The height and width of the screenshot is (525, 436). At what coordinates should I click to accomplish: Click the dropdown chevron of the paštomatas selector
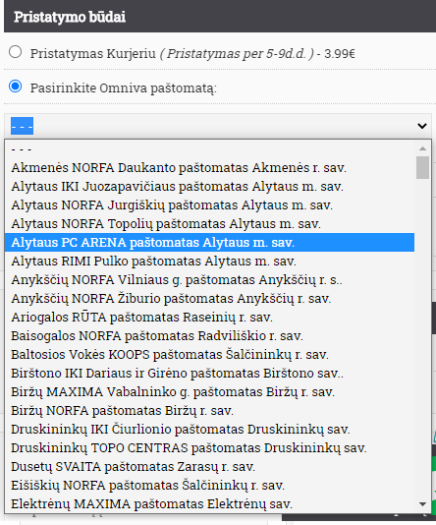coord(422,126)
